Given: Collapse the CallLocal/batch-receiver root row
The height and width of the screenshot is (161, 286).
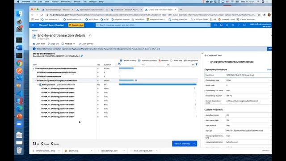Looking at the screenshot, I should click(34, 68).
